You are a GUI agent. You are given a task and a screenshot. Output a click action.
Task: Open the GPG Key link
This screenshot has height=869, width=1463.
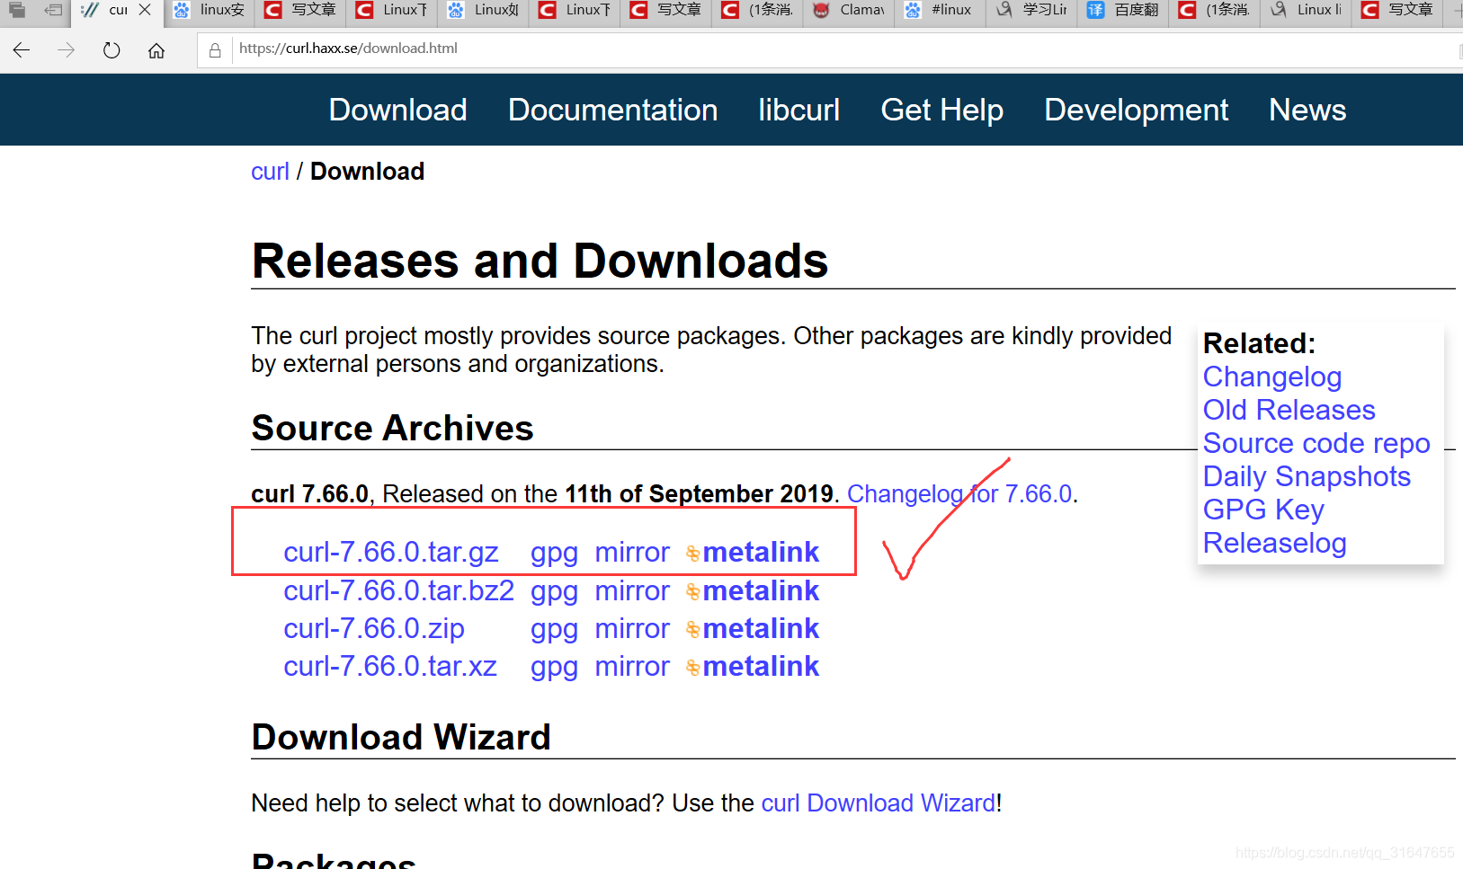click(1263, 510)
